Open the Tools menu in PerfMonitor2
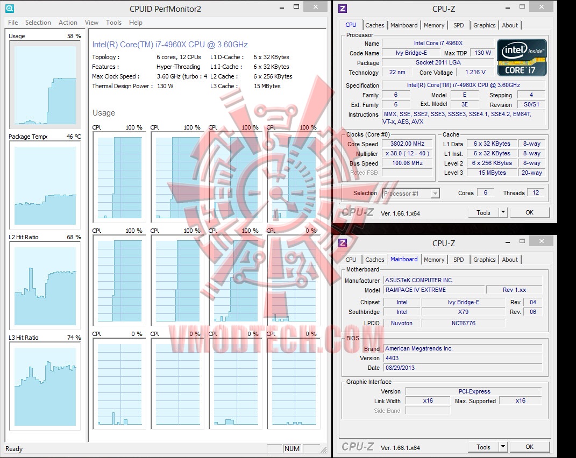Viewport: 576px width, 458px height. (x=113, y=23)
